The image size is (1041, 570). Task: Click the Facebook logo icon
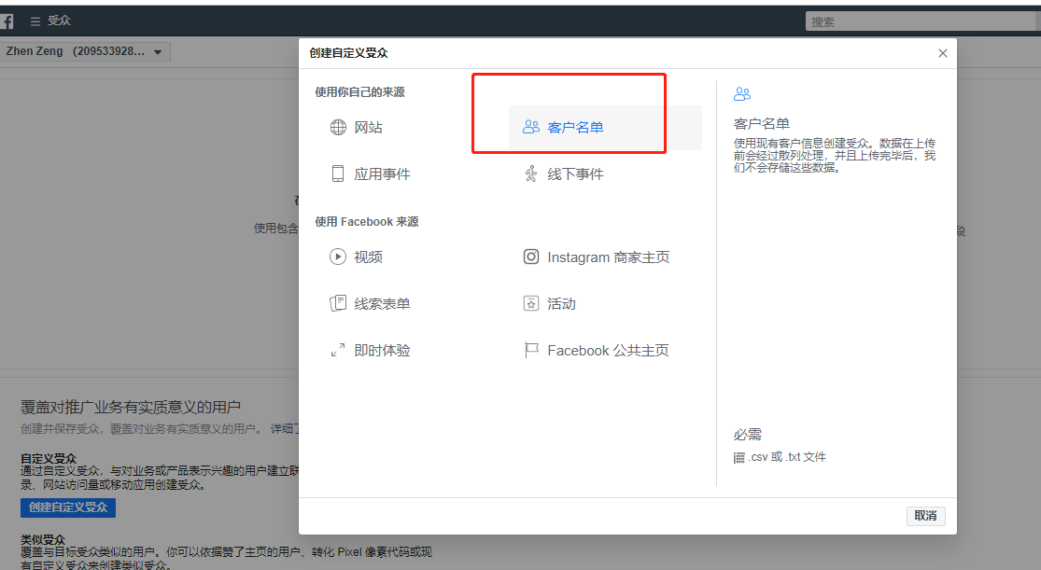coord(7,21)
